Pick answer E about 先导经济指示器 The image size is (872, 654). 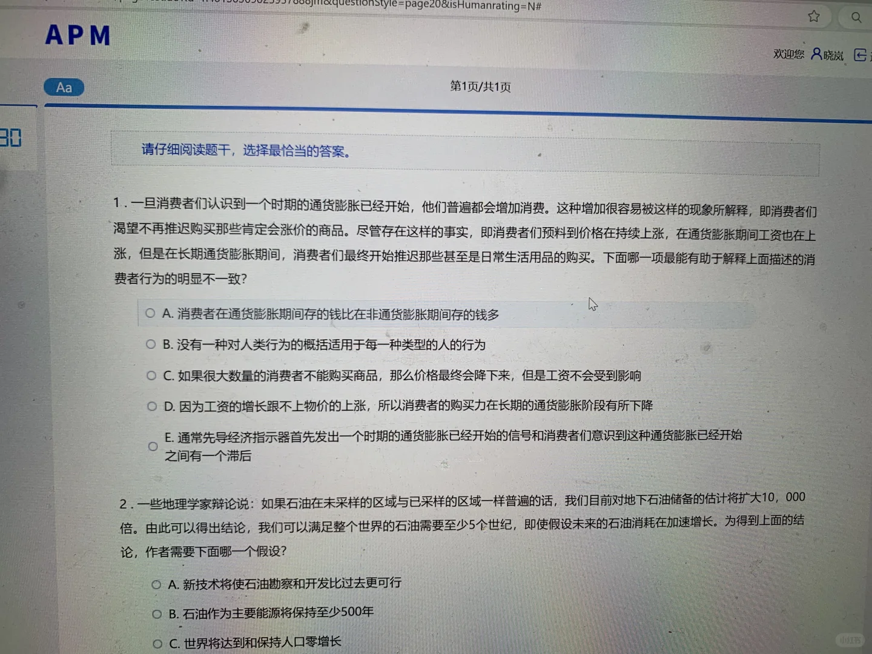tap(153, 446)
